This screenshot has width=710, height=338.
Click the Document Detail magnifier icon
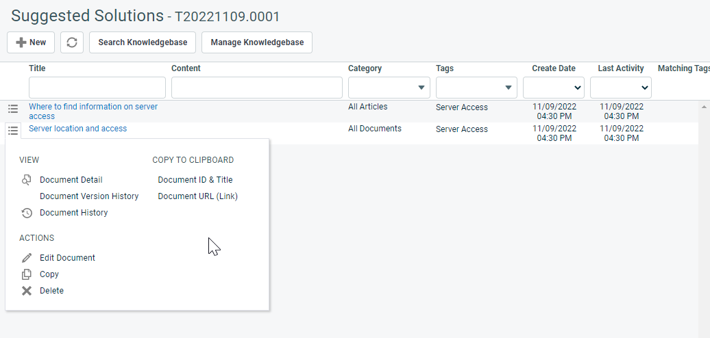coord(27,180)
